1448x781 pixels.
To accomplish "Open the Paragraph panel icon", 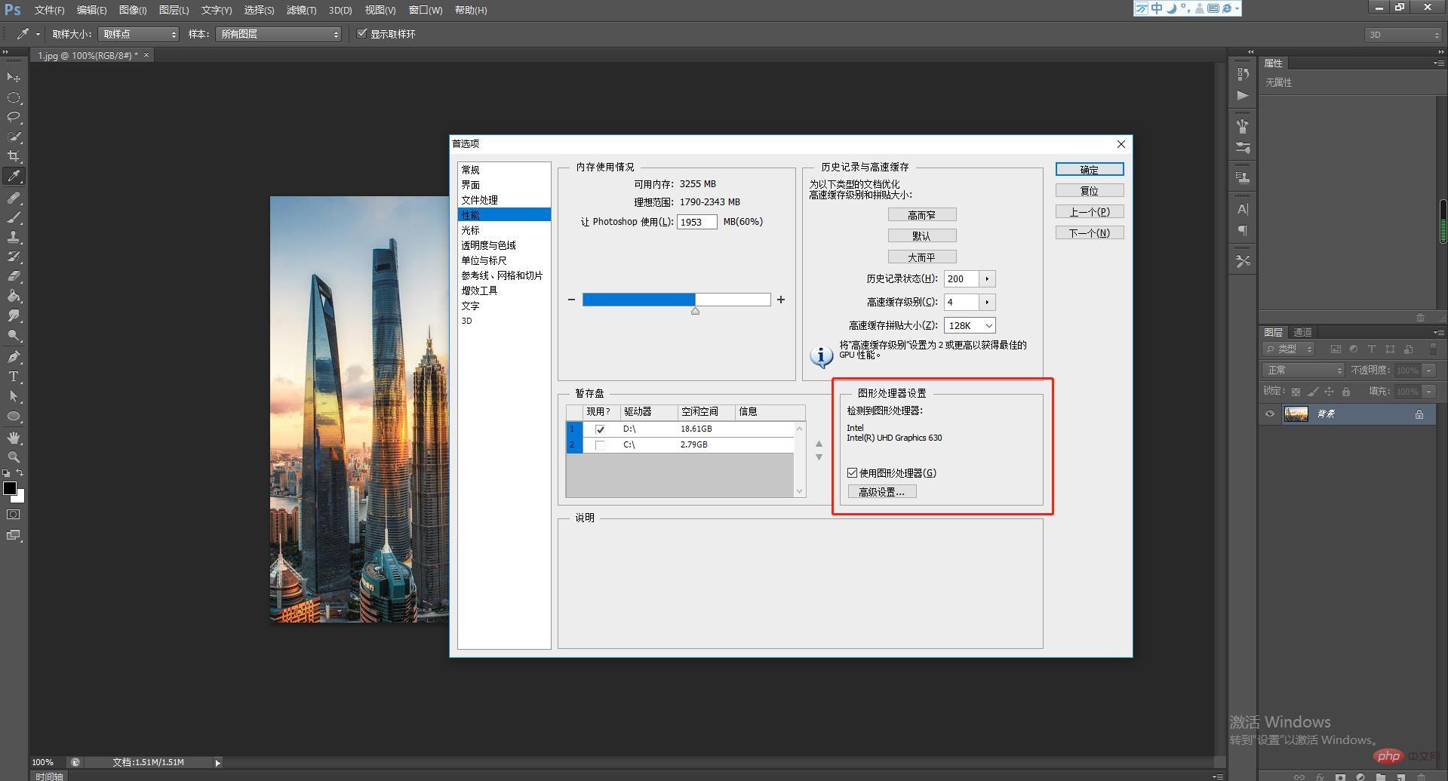I will [1243, 230].
